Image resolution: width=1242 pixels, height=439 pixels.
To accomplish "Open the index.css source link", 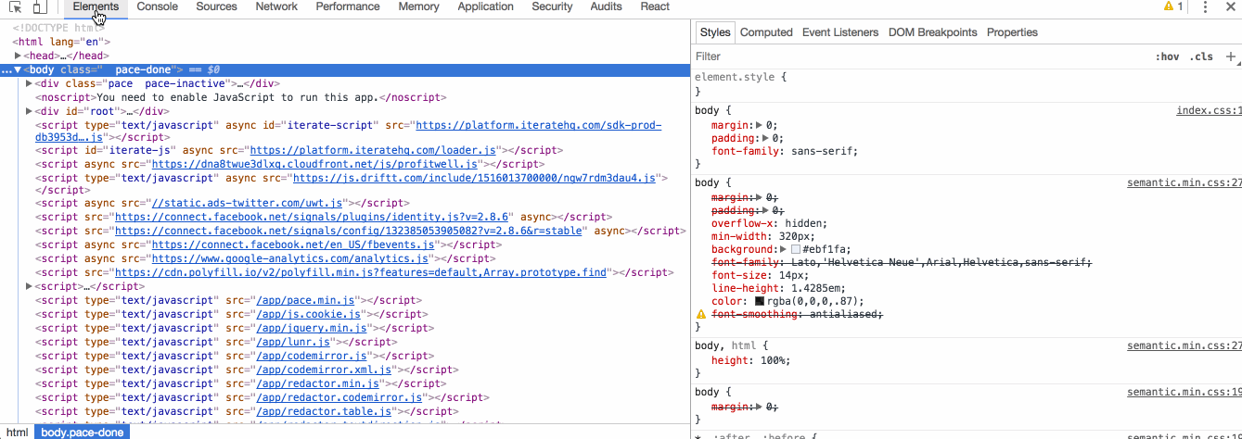I will pyautogui.click(x=1209, y=111).
